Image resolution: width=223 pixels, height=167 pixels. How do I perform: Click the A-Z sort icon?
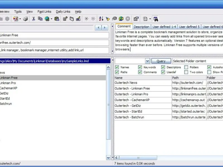[x=101, y=19]
